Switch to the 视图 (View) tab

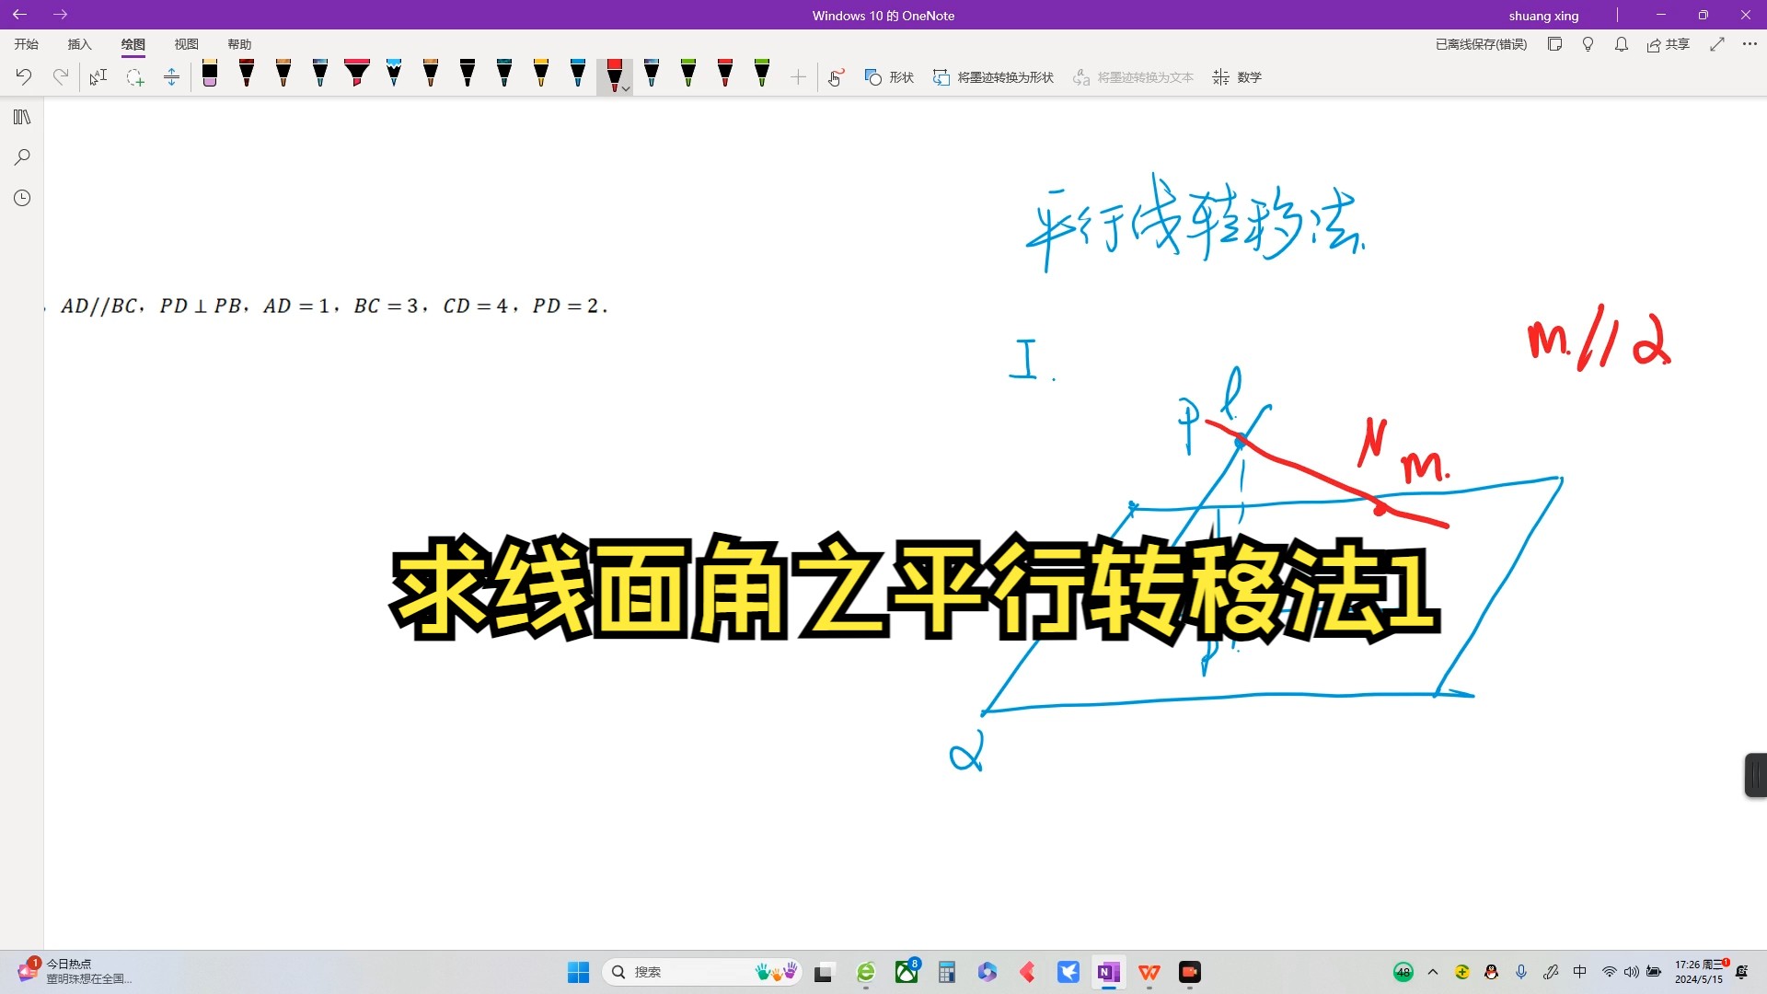pyautogui.click(x=187, y=44)
